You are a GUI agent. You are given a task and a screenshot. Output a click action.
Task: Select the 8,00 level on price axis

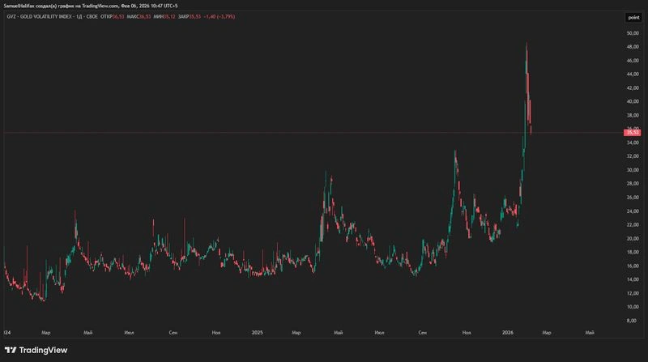coord(632,320)
